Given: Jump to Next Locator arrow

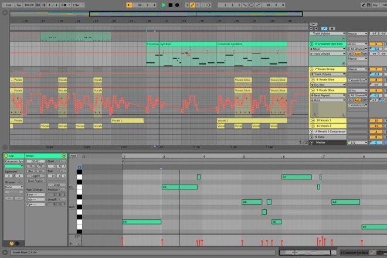Looking at the screenshot, I should pyautogui.click(x=316, y=29).
